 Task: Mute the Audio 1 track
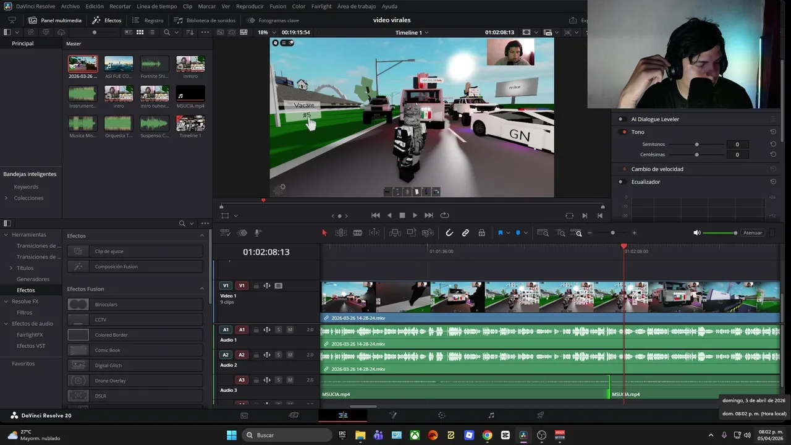point(290,329)
